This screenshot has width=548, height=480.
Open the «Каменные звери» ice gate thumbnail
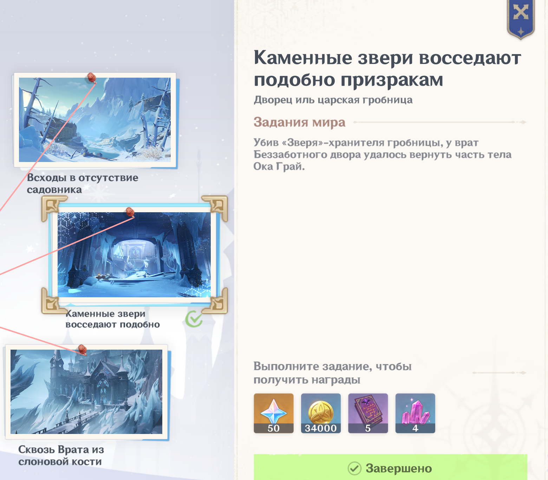(x=134, y=255)
